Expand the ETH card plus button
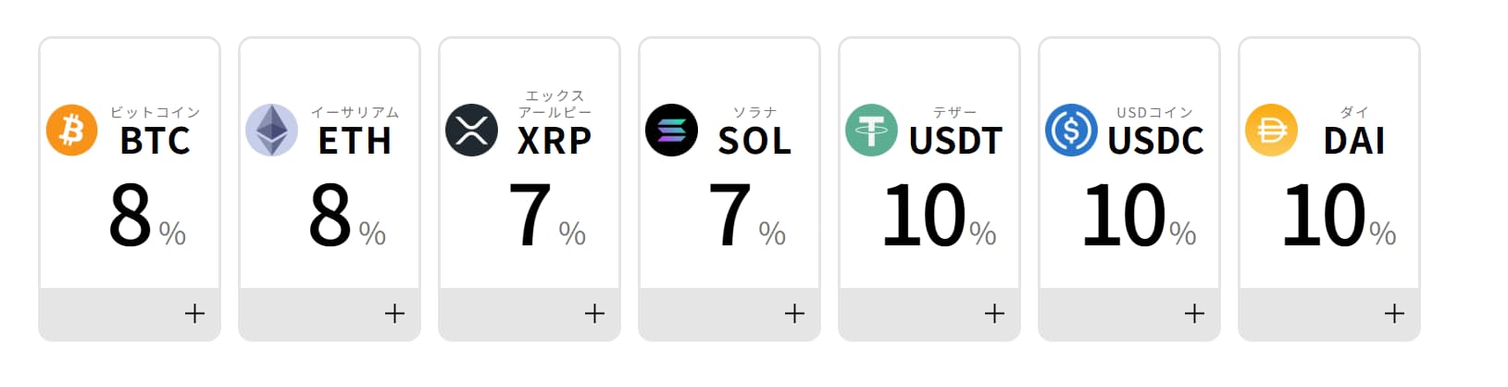This screenshot has height=387, width=1508. click(394, 314)
